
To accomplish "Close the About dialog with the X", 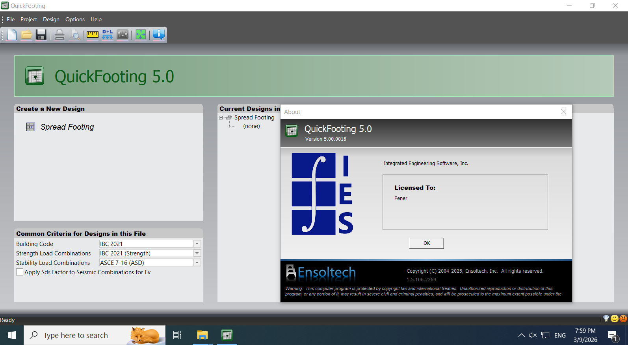I will pyautogui.click(x=564, y=112).
